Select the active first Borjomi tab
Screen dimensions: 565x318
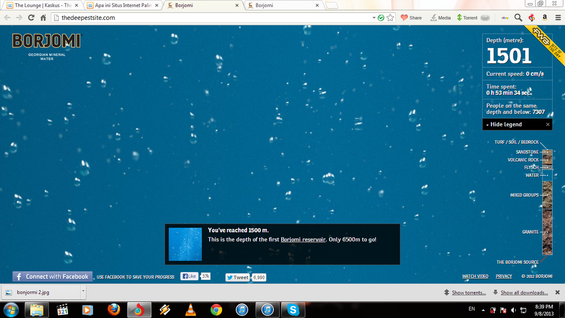[203, 5]
